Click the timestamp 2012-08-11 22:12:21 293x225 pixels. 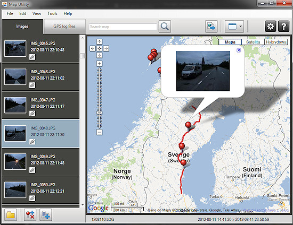tap(47, 191)
